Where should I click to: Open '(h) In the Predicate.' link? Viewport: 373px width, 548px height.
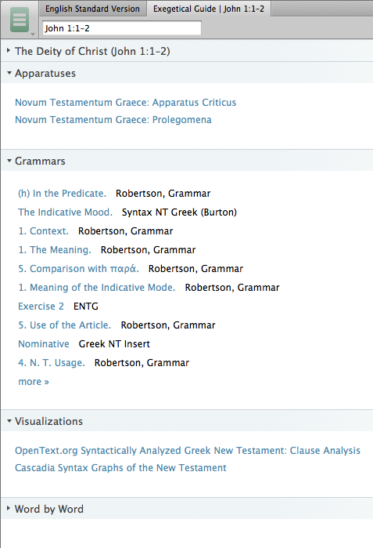[62, 194]
